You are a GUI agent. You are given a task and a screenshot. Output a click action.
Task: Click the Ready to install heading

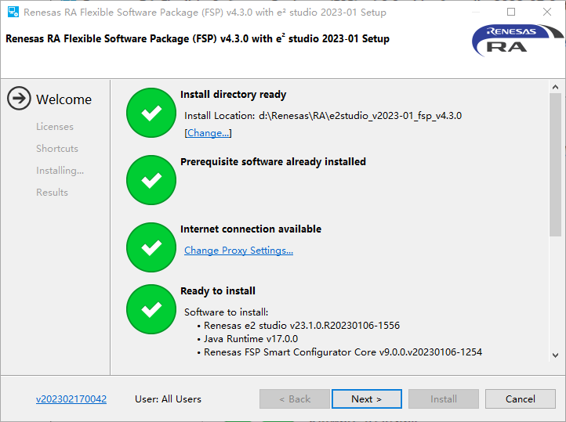coord(218,290)
